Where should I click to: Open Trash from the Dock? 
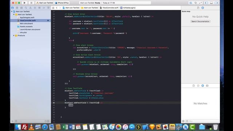click(215, 127)
